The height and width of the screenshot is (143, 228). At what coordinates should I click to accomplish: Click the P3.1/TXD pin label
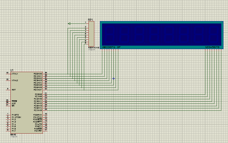pyautogui.click(x=38, y=117)
